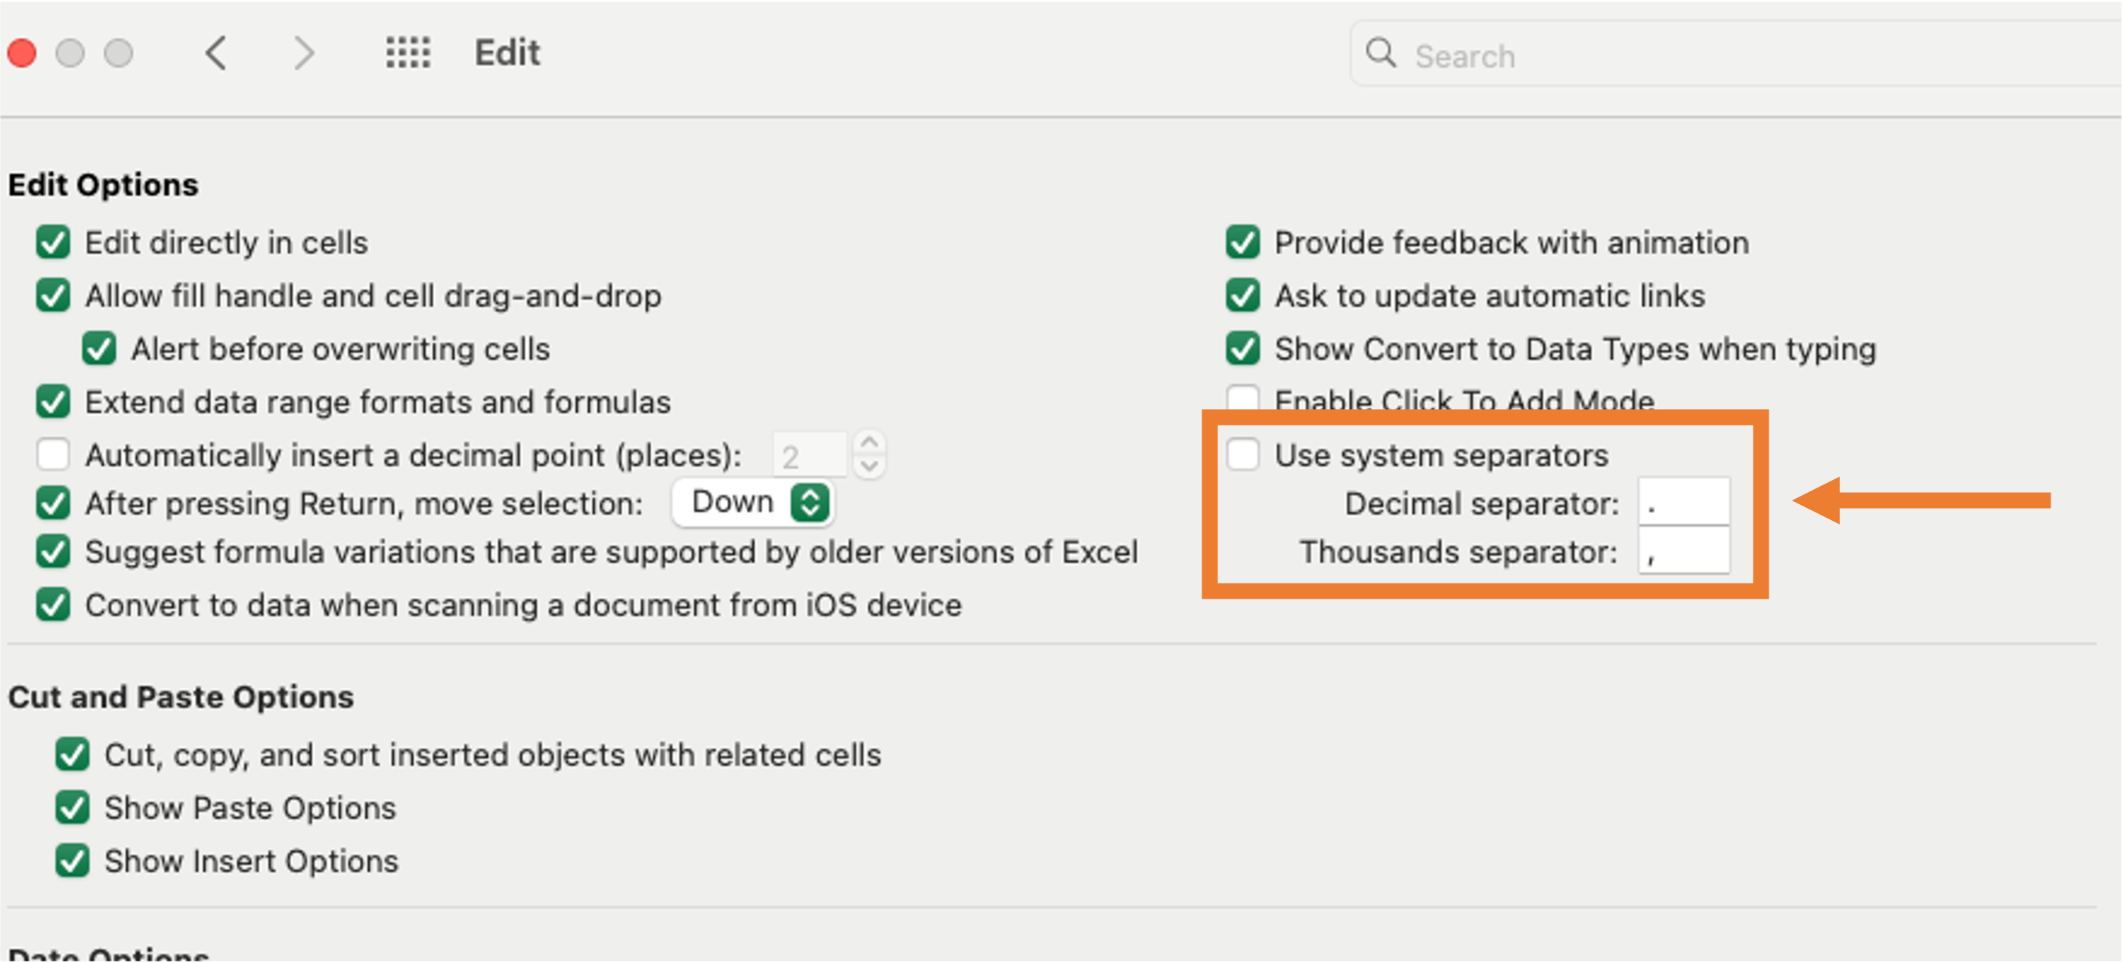The height and width of the screenshot is (963, 2124).
Task: Enable Click To Add Mode checkbox
Action: pos(1242,398)
